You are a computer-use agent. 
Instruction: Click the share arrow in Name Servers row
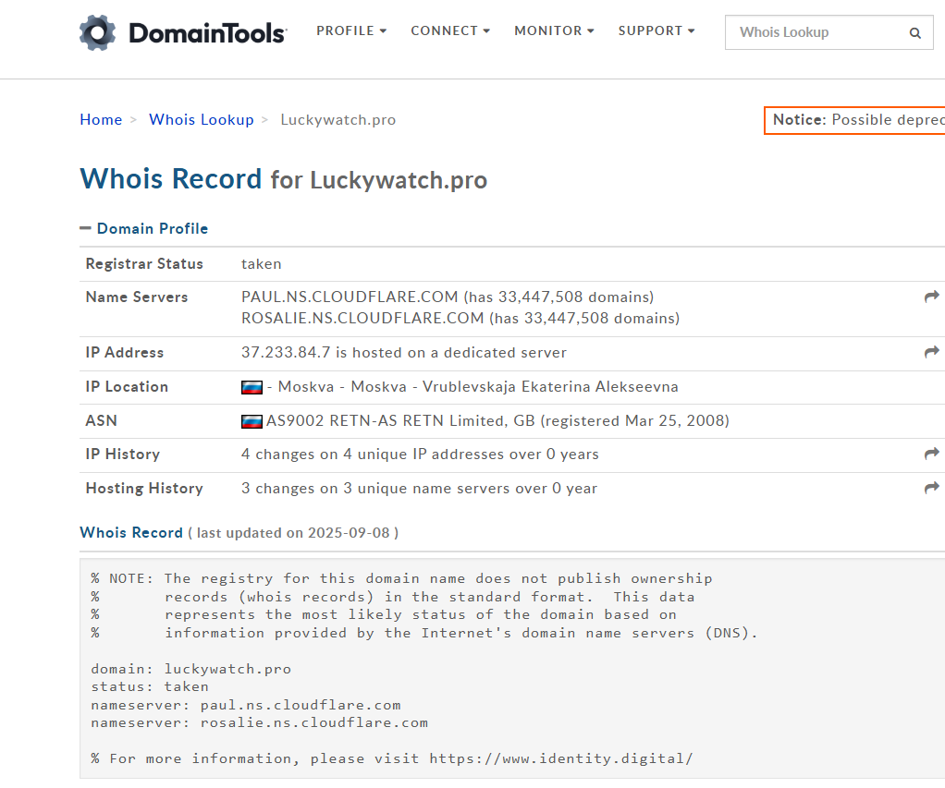click(x=932, y=297)
